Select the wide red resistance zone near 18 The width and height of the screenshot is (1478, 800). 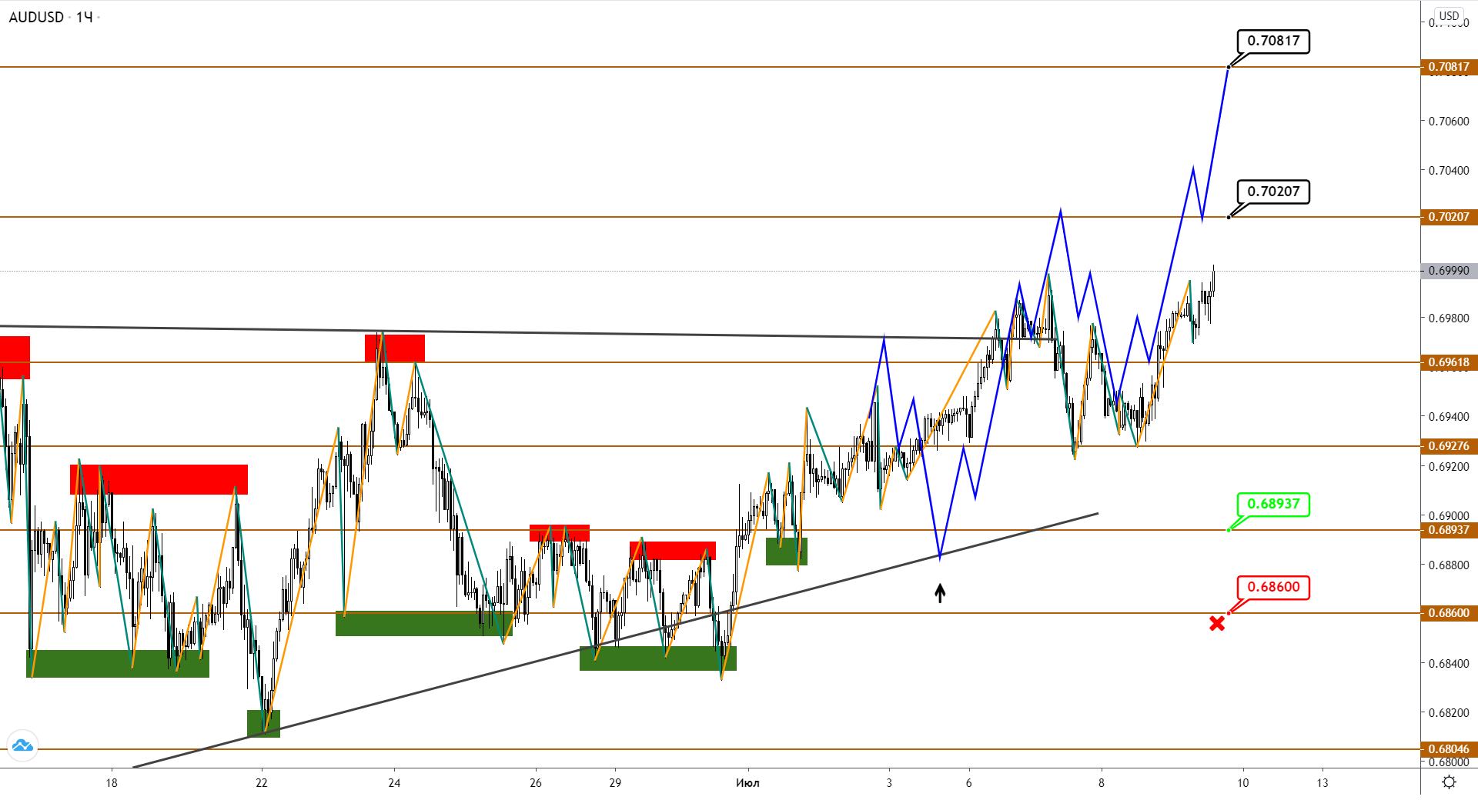coord(159,479)
